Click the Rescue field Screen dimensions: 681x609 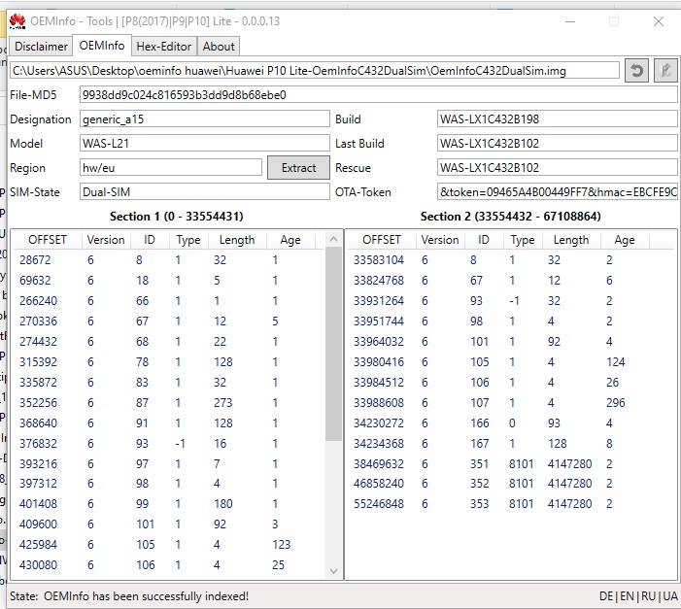click(x=558, y=168)
